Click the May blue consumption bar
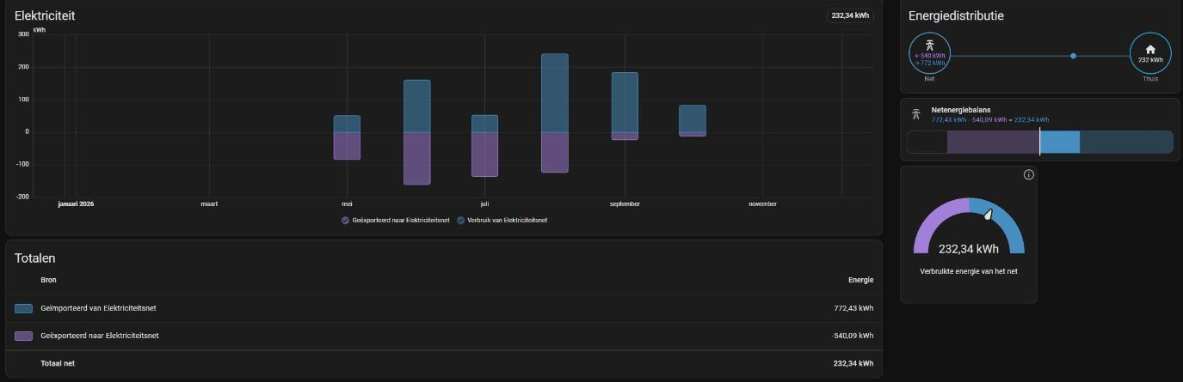Screen dimensions: 1183x382 347,124
